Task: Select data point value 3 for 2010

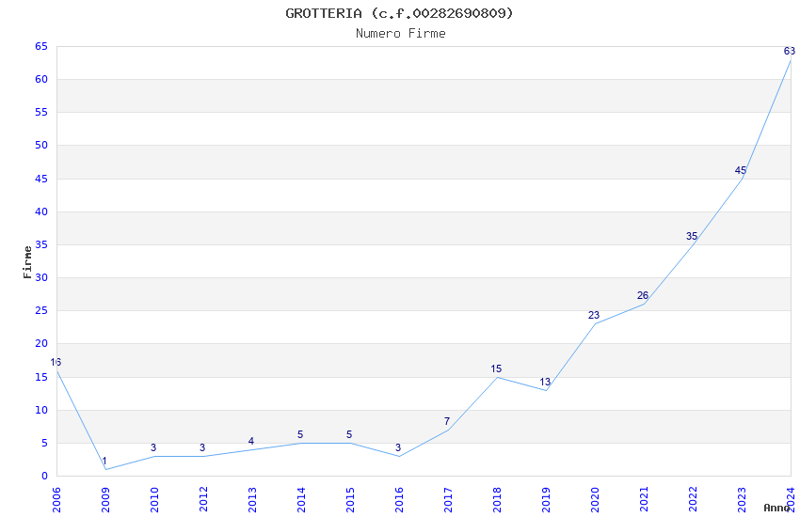Action: tap(153, 447)
